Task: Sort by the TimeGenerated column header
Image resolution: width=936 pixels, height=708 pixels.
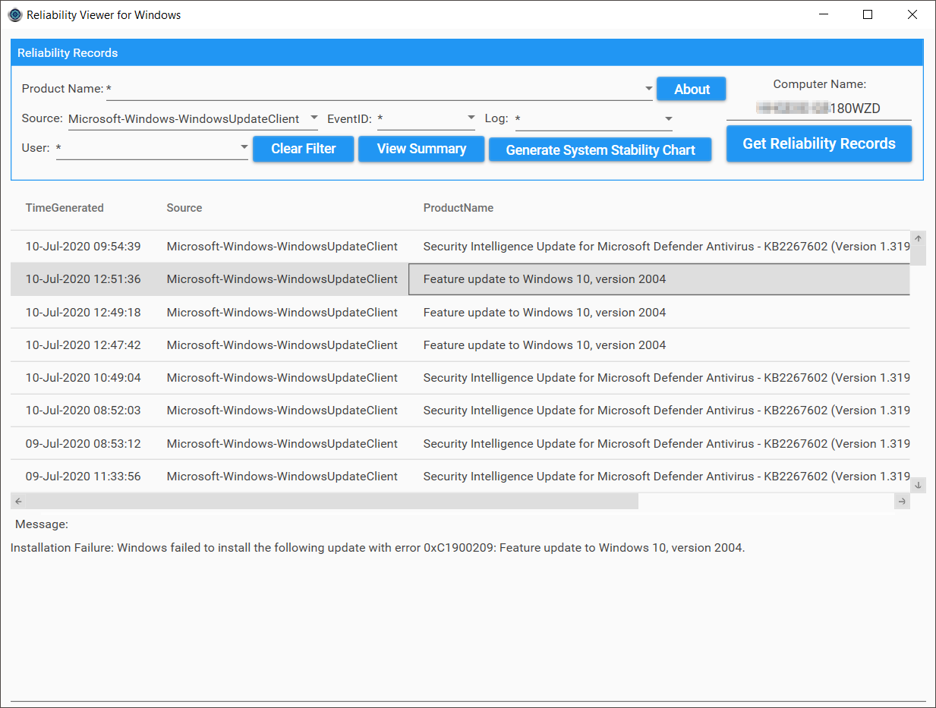Action: click(65, 208)
